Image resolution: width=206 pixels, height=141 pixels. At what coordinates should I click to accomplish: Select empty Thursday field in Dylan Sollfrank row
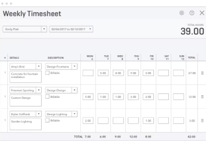[x=133, y=121]
